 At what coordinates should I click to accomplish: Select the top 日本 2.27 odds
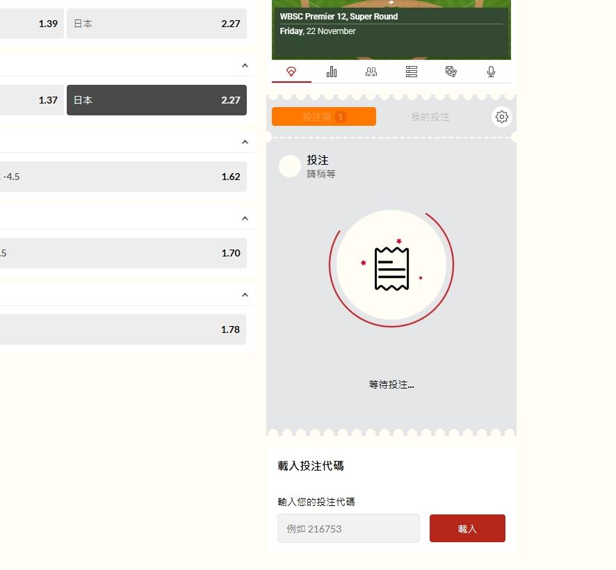[x=156, y=24]
